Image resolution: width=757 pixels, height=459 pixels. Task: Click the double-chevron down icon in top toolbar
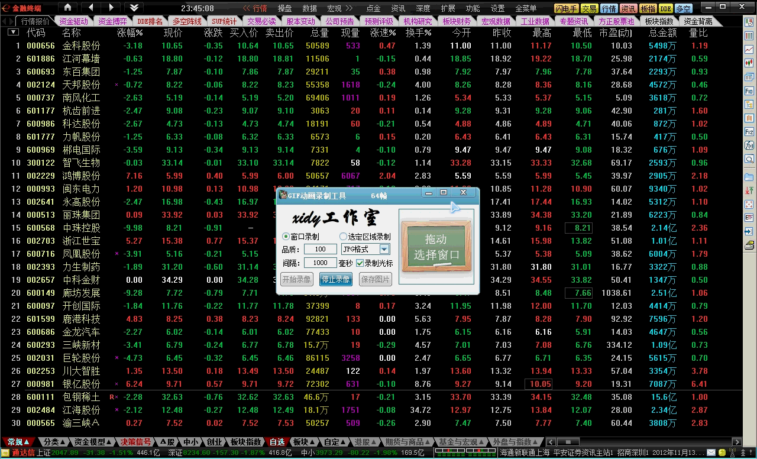click(x=134, y=8)
